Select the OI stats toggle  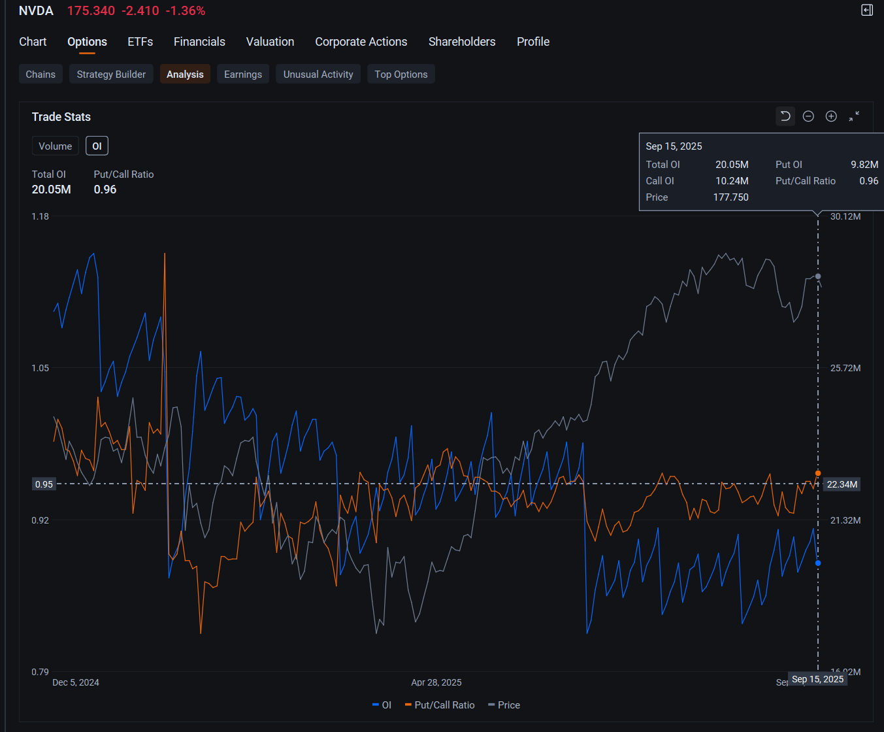97,146
